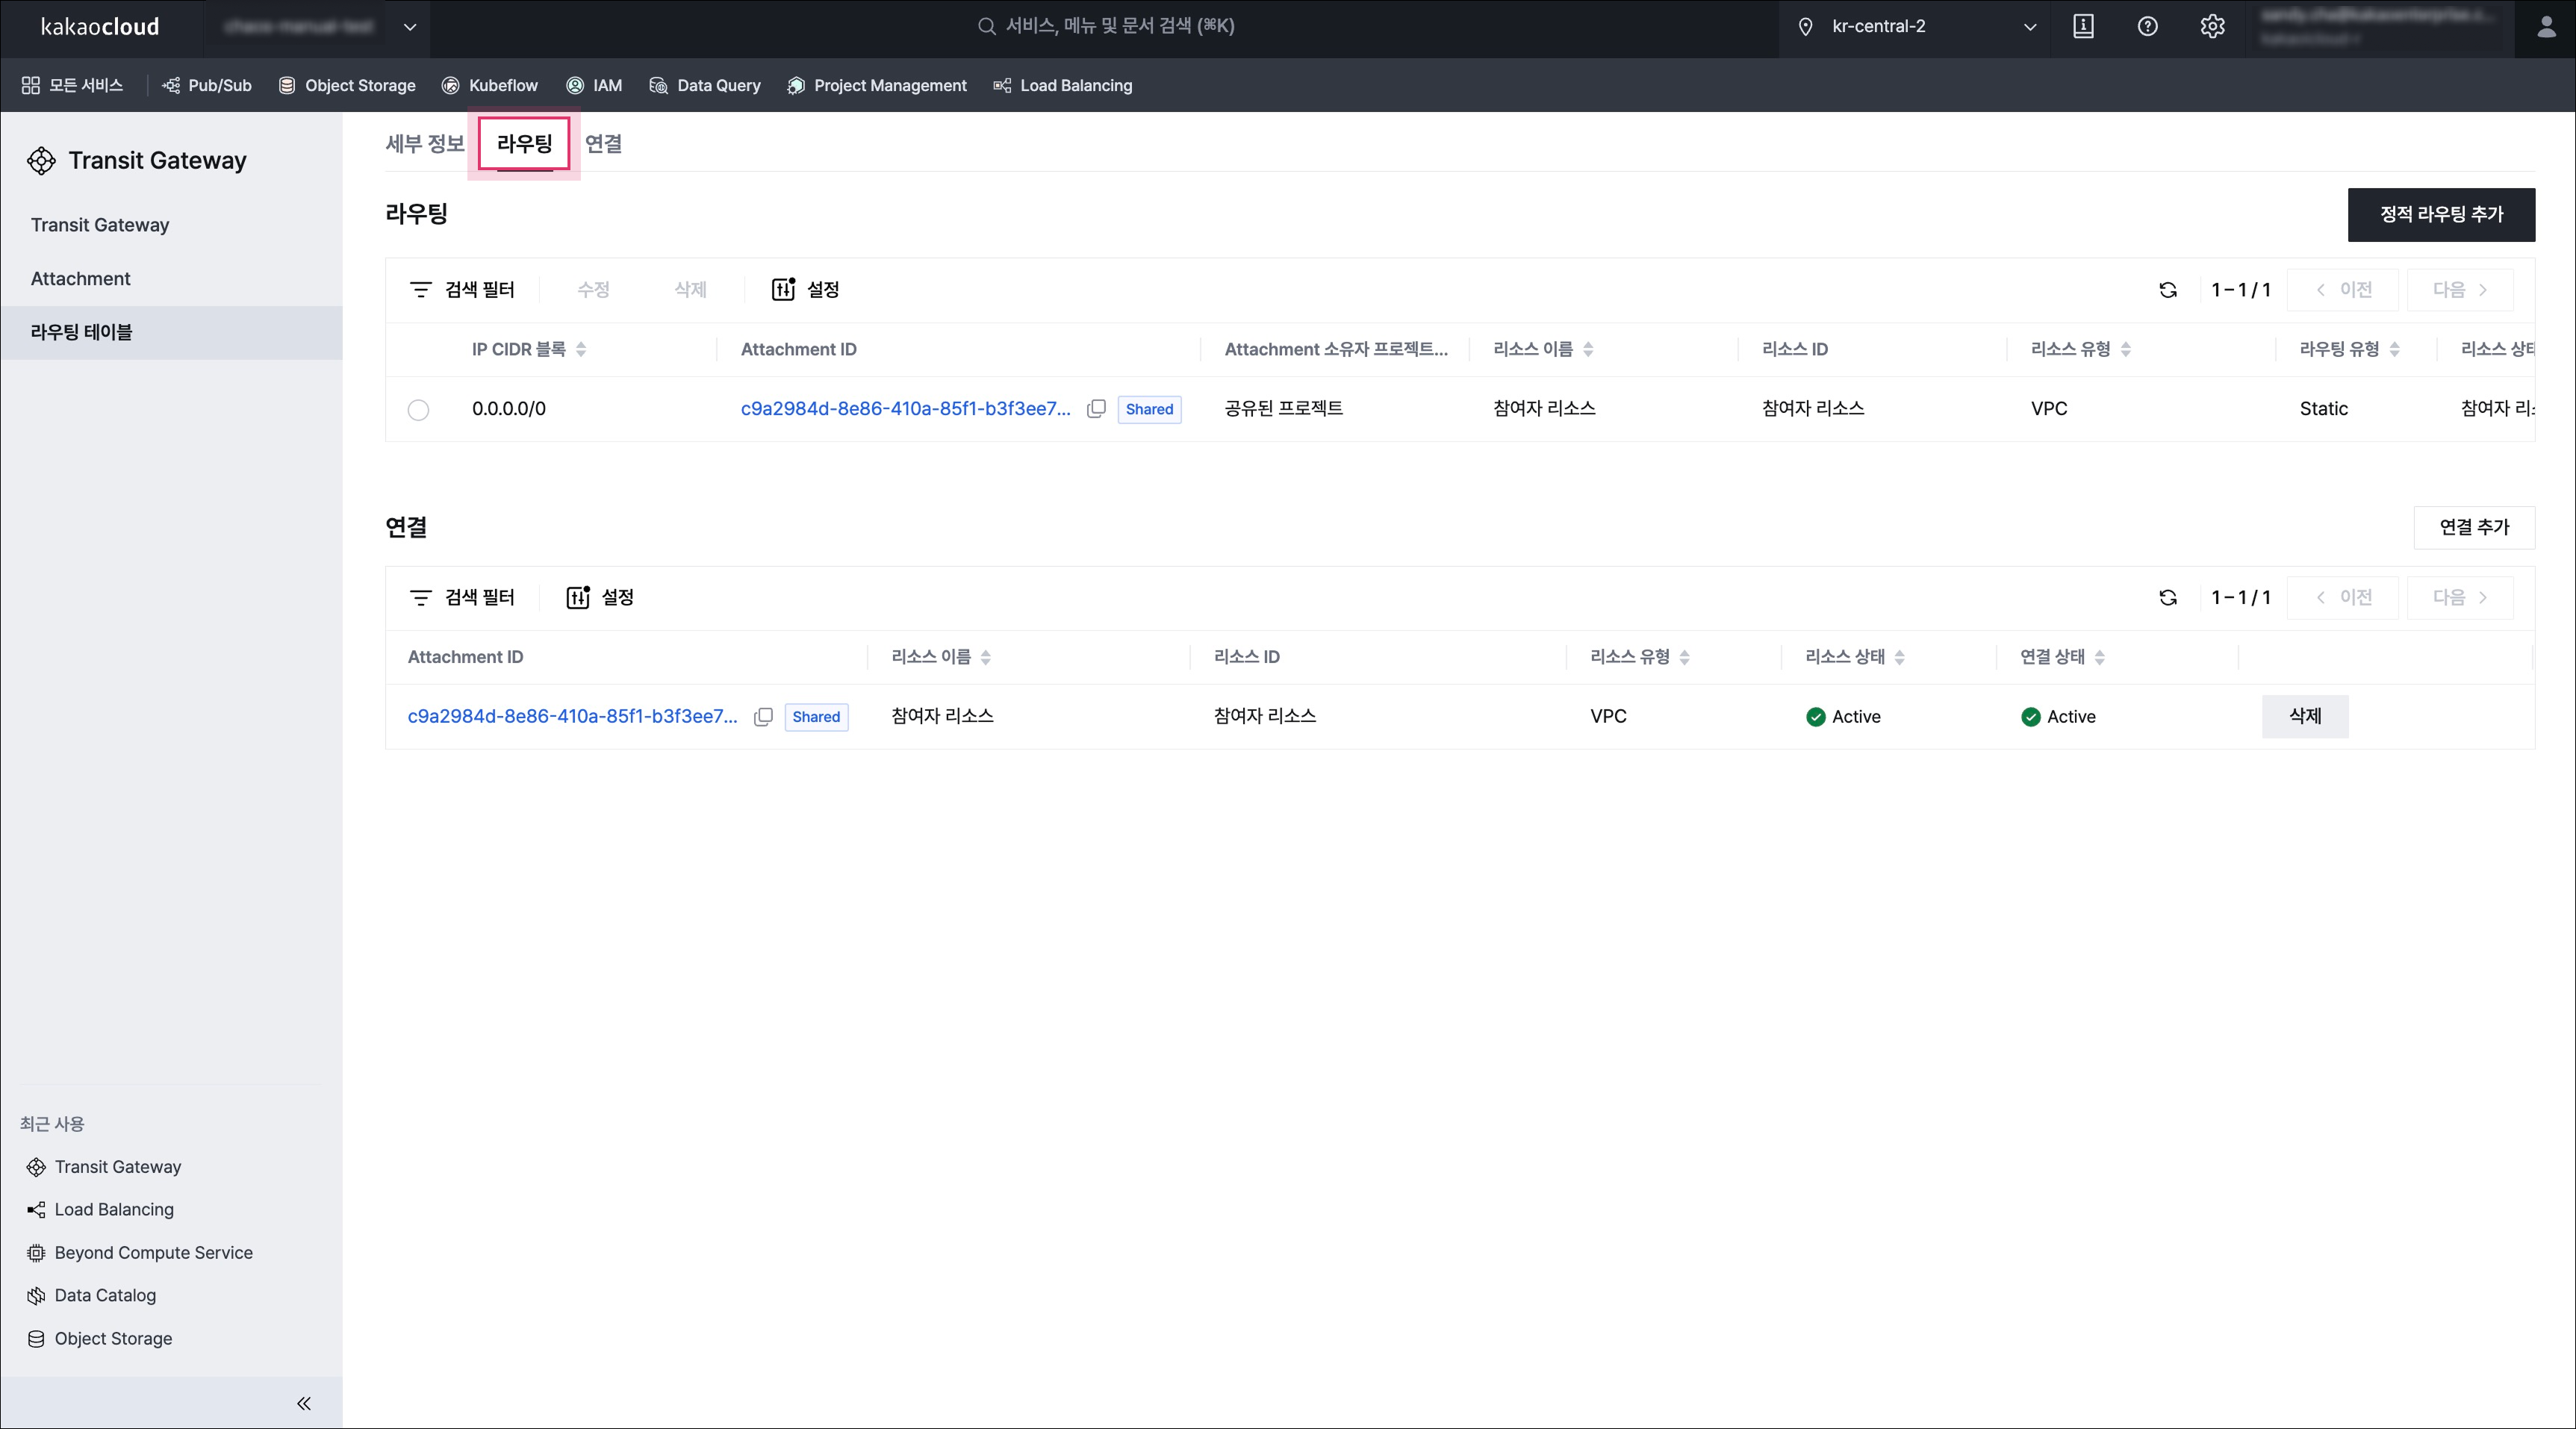Open the help question mark icon
Screen dimensions: 2576x1429
2147,27
